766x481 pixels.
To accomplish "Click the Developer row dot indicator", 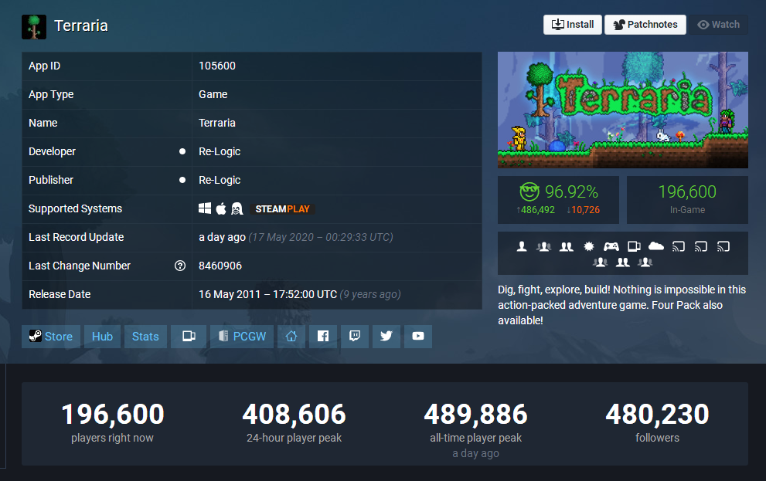I will (x=182, y=151).
